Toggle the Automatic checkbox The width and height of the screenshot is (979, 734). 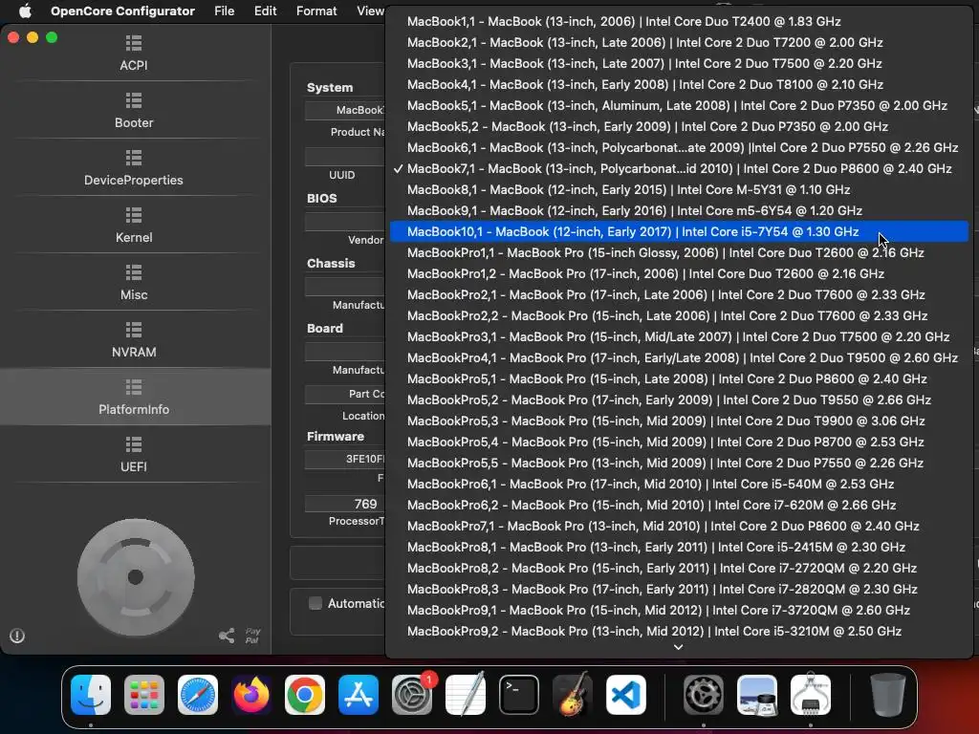point(315,603)
